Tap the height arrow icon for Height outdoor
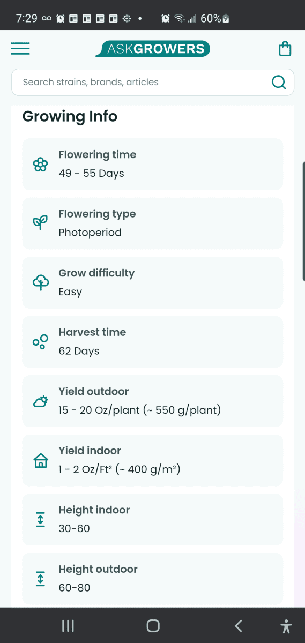 pos(41,579)
